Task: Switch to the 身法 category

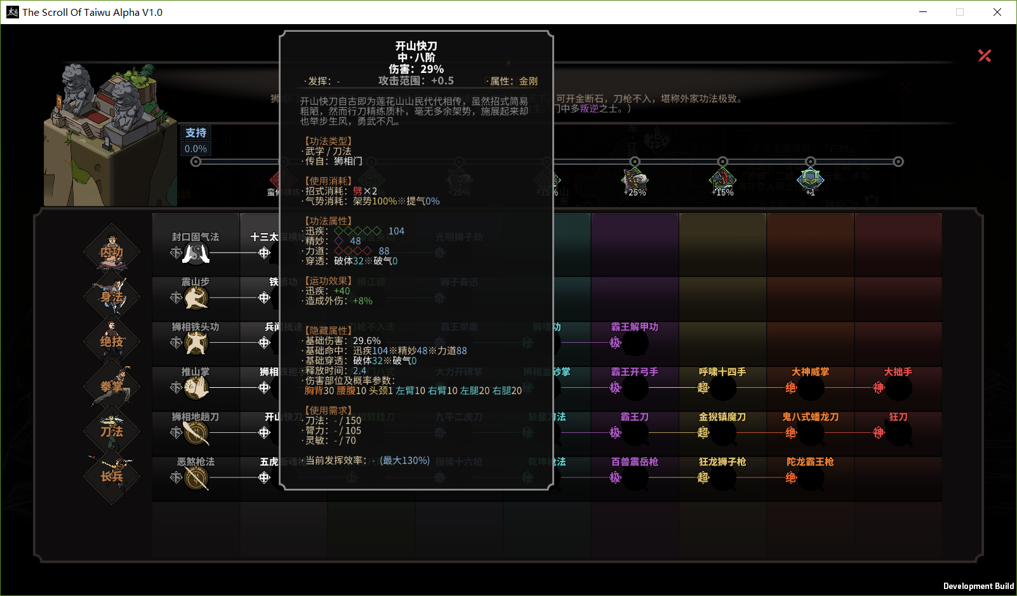Action: click(112, 297)
